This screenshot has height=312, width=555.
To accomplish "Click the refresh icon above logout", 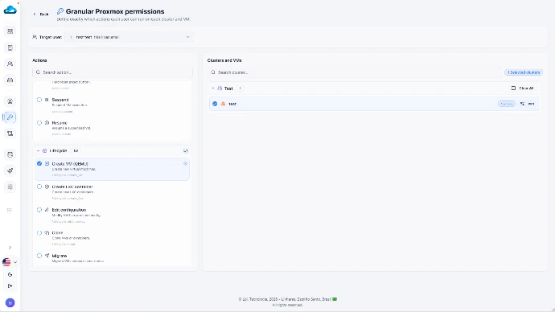I will pyautogui.click(x=10, y=274).
